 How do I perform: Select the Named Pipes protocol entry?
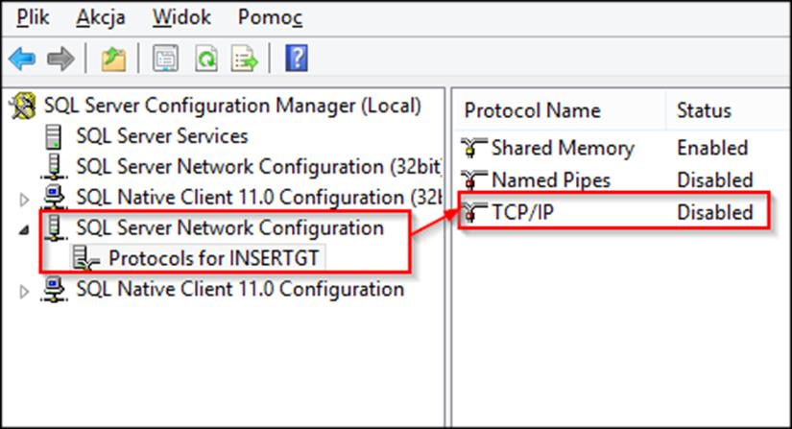tap(551, 180)
